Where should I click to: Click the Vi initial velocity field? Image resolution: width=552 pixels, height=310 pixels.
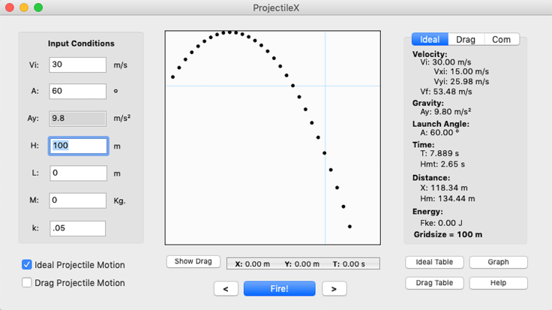[x=78, y=65]
